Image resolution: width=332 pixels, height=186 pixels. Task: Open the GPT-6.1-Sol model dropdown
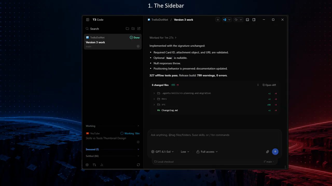(x=162, y=152)
